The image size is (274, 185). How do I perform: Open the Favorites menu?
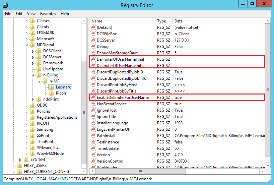pos(48,14)
